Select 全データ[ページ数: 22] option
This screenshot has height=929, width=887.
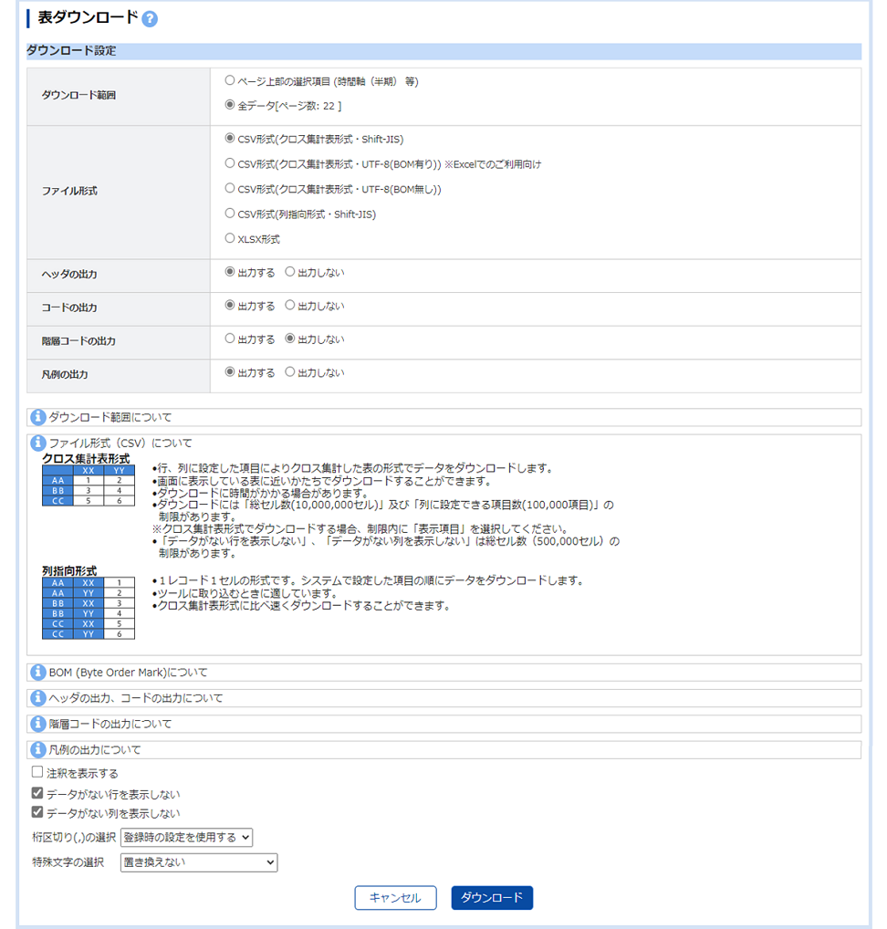tap(230, 105)
